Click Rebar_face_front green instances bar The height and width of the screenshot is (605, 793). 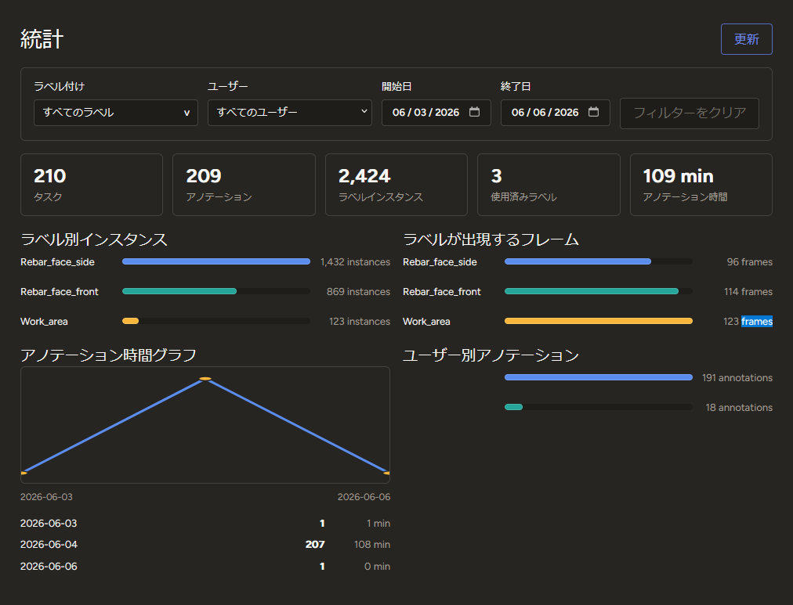pos(179,291)
